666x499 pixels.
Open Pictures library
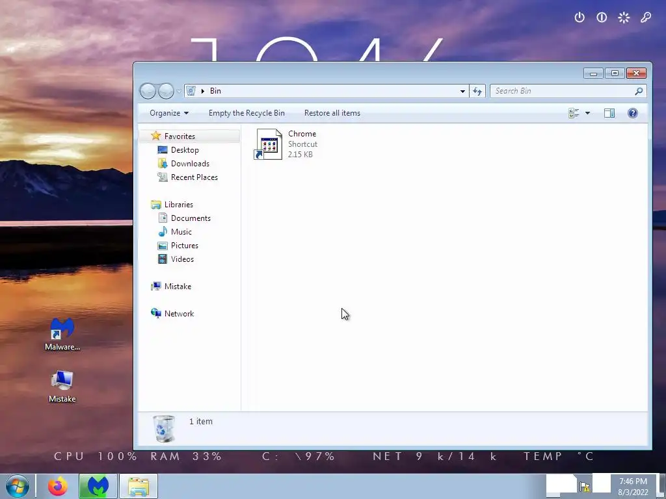tap(184, 245)
